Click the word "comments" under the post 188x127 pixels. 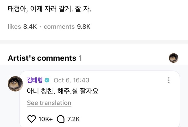coord(59,27)
